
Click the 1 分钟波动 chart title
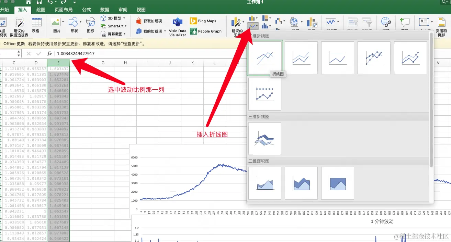pos(382,221)
